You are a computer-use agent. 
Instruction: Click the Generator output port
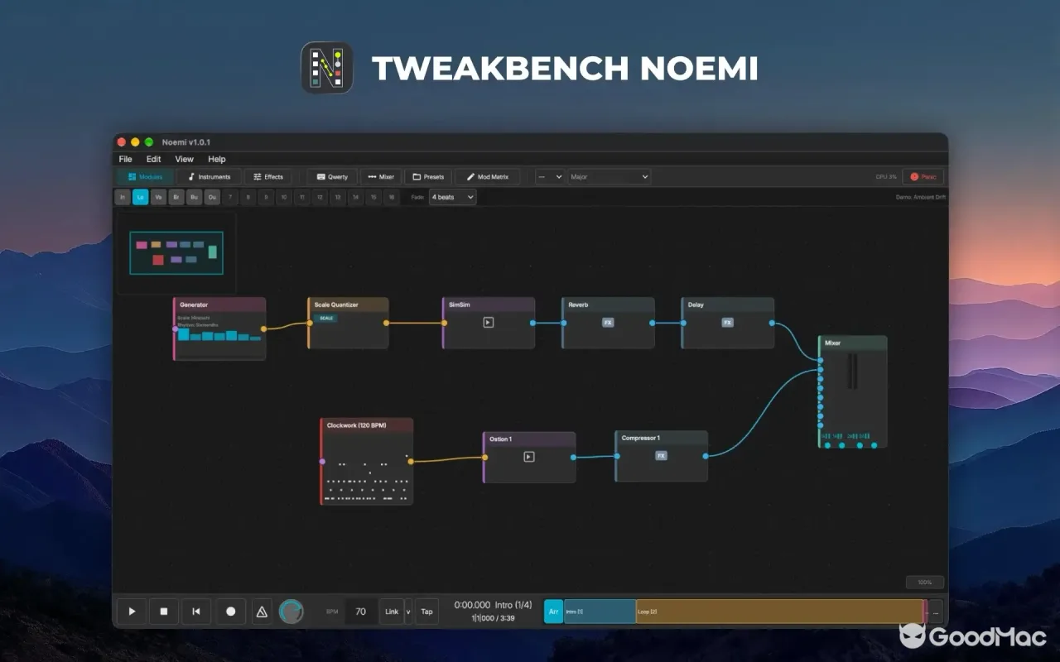(x=263, y=329)
